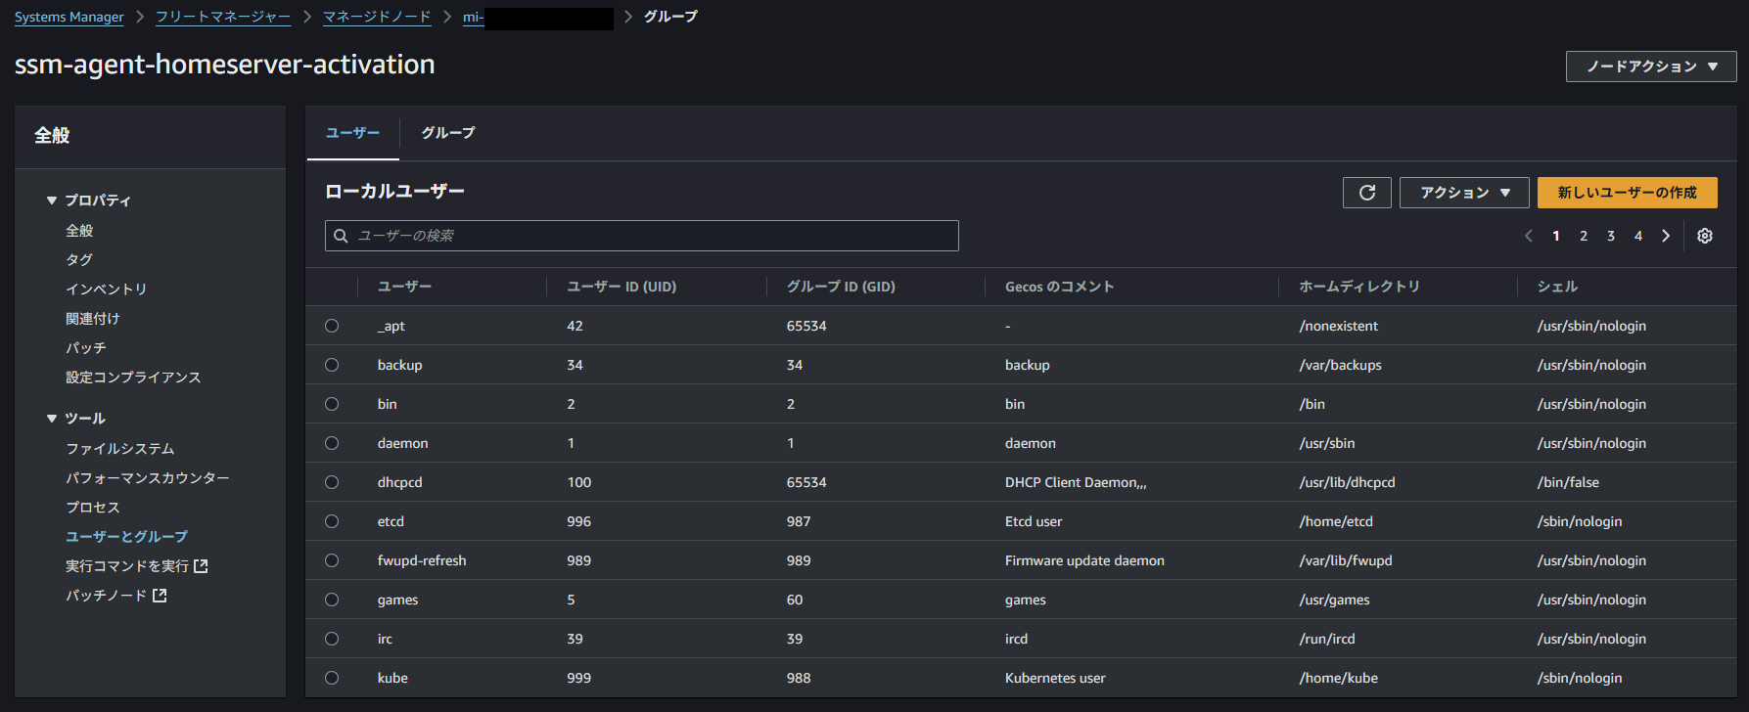
Task: Collapse the プロパティ section
Action: [x=52, y=200]
